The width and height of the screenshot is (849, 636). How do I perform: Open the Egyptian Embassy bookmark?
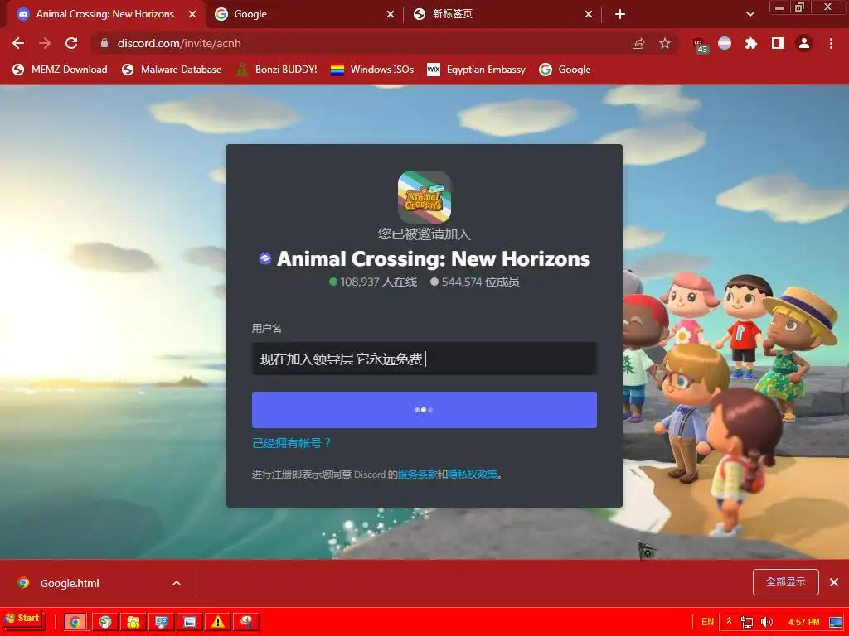477,70
